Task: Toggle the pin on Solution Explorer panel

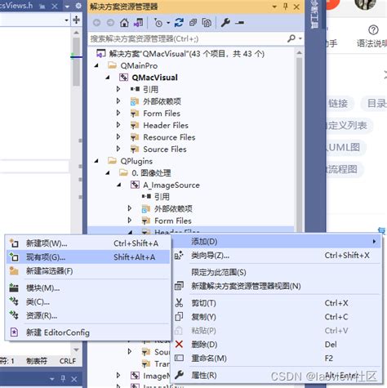Action: tap(286, 7)
